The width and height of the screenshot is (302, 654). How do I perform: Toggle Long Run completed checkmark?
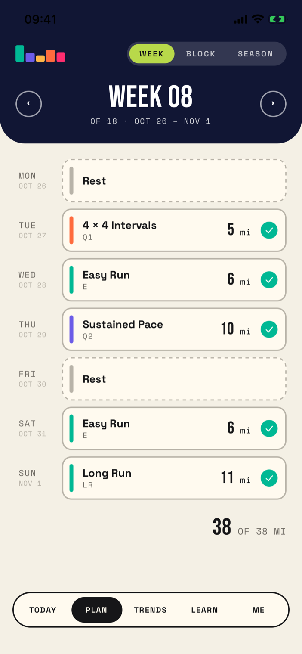tap(269, 478)
